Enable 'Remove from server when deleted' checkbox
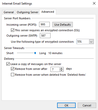This screenshot has height=110, width=98. click(12, 75)
